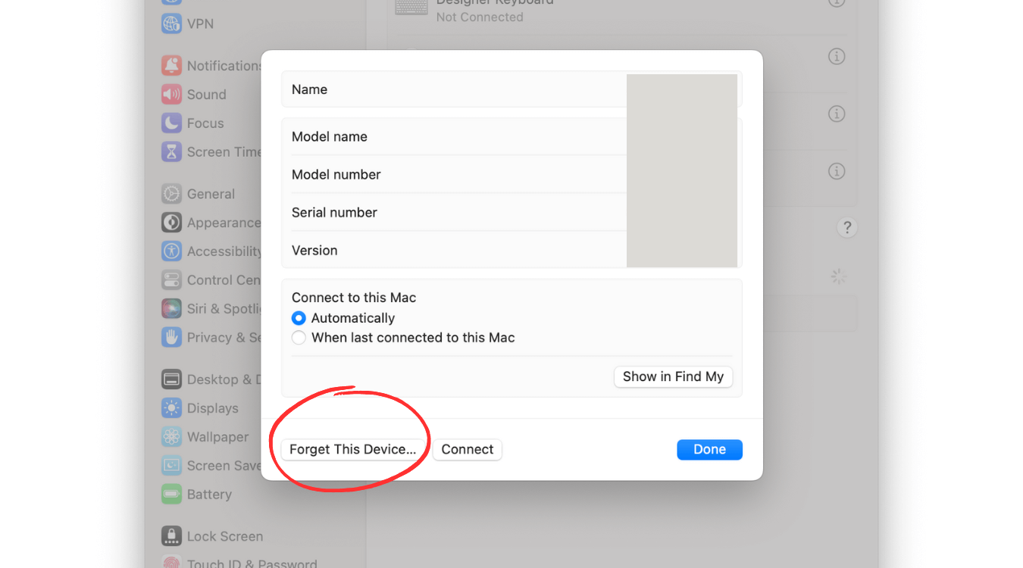Open Control Center settings
The image size is (1023, 568).
click(171, 279)
